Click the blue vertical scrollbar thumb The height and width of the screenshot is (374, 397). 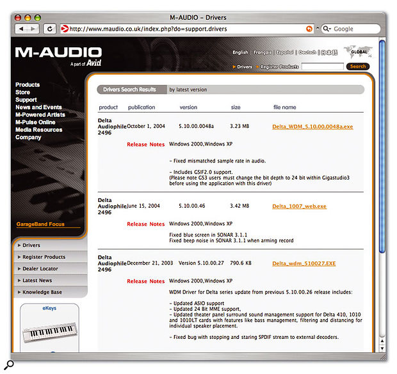382,146
